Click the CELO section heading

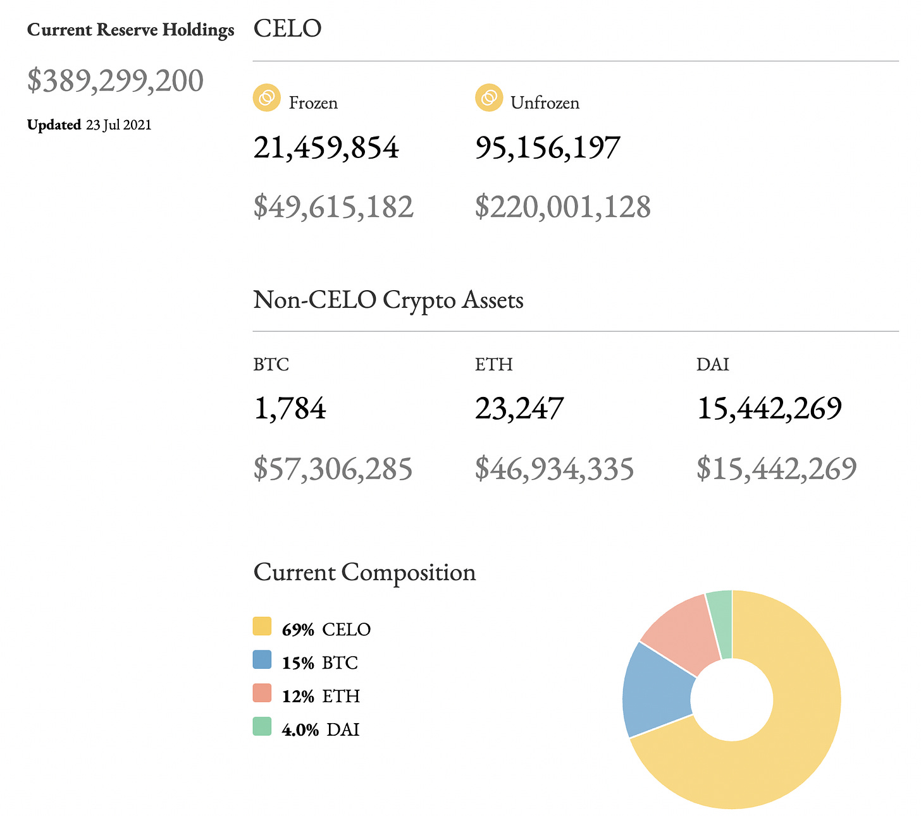(287, 28)
